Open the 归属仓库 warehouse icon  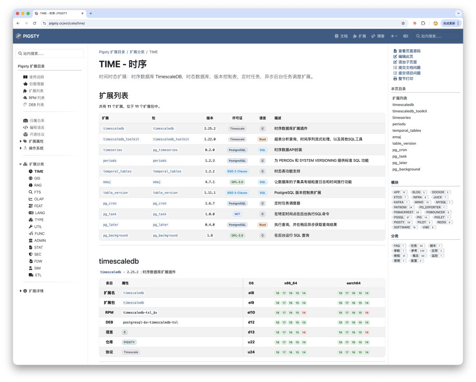click(x=26, y=120)
